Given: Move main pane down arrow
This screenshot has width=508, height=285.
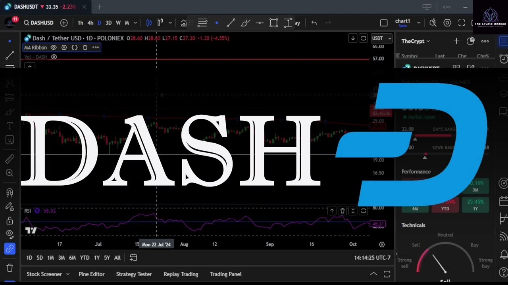Looking at the screenshot, I should [353, 38].
